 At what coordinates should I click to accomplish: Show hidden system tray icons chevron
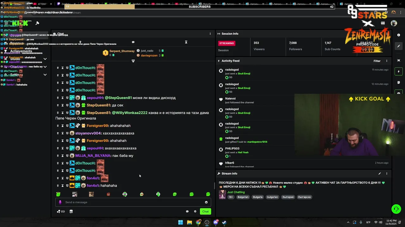pos(348,222)
